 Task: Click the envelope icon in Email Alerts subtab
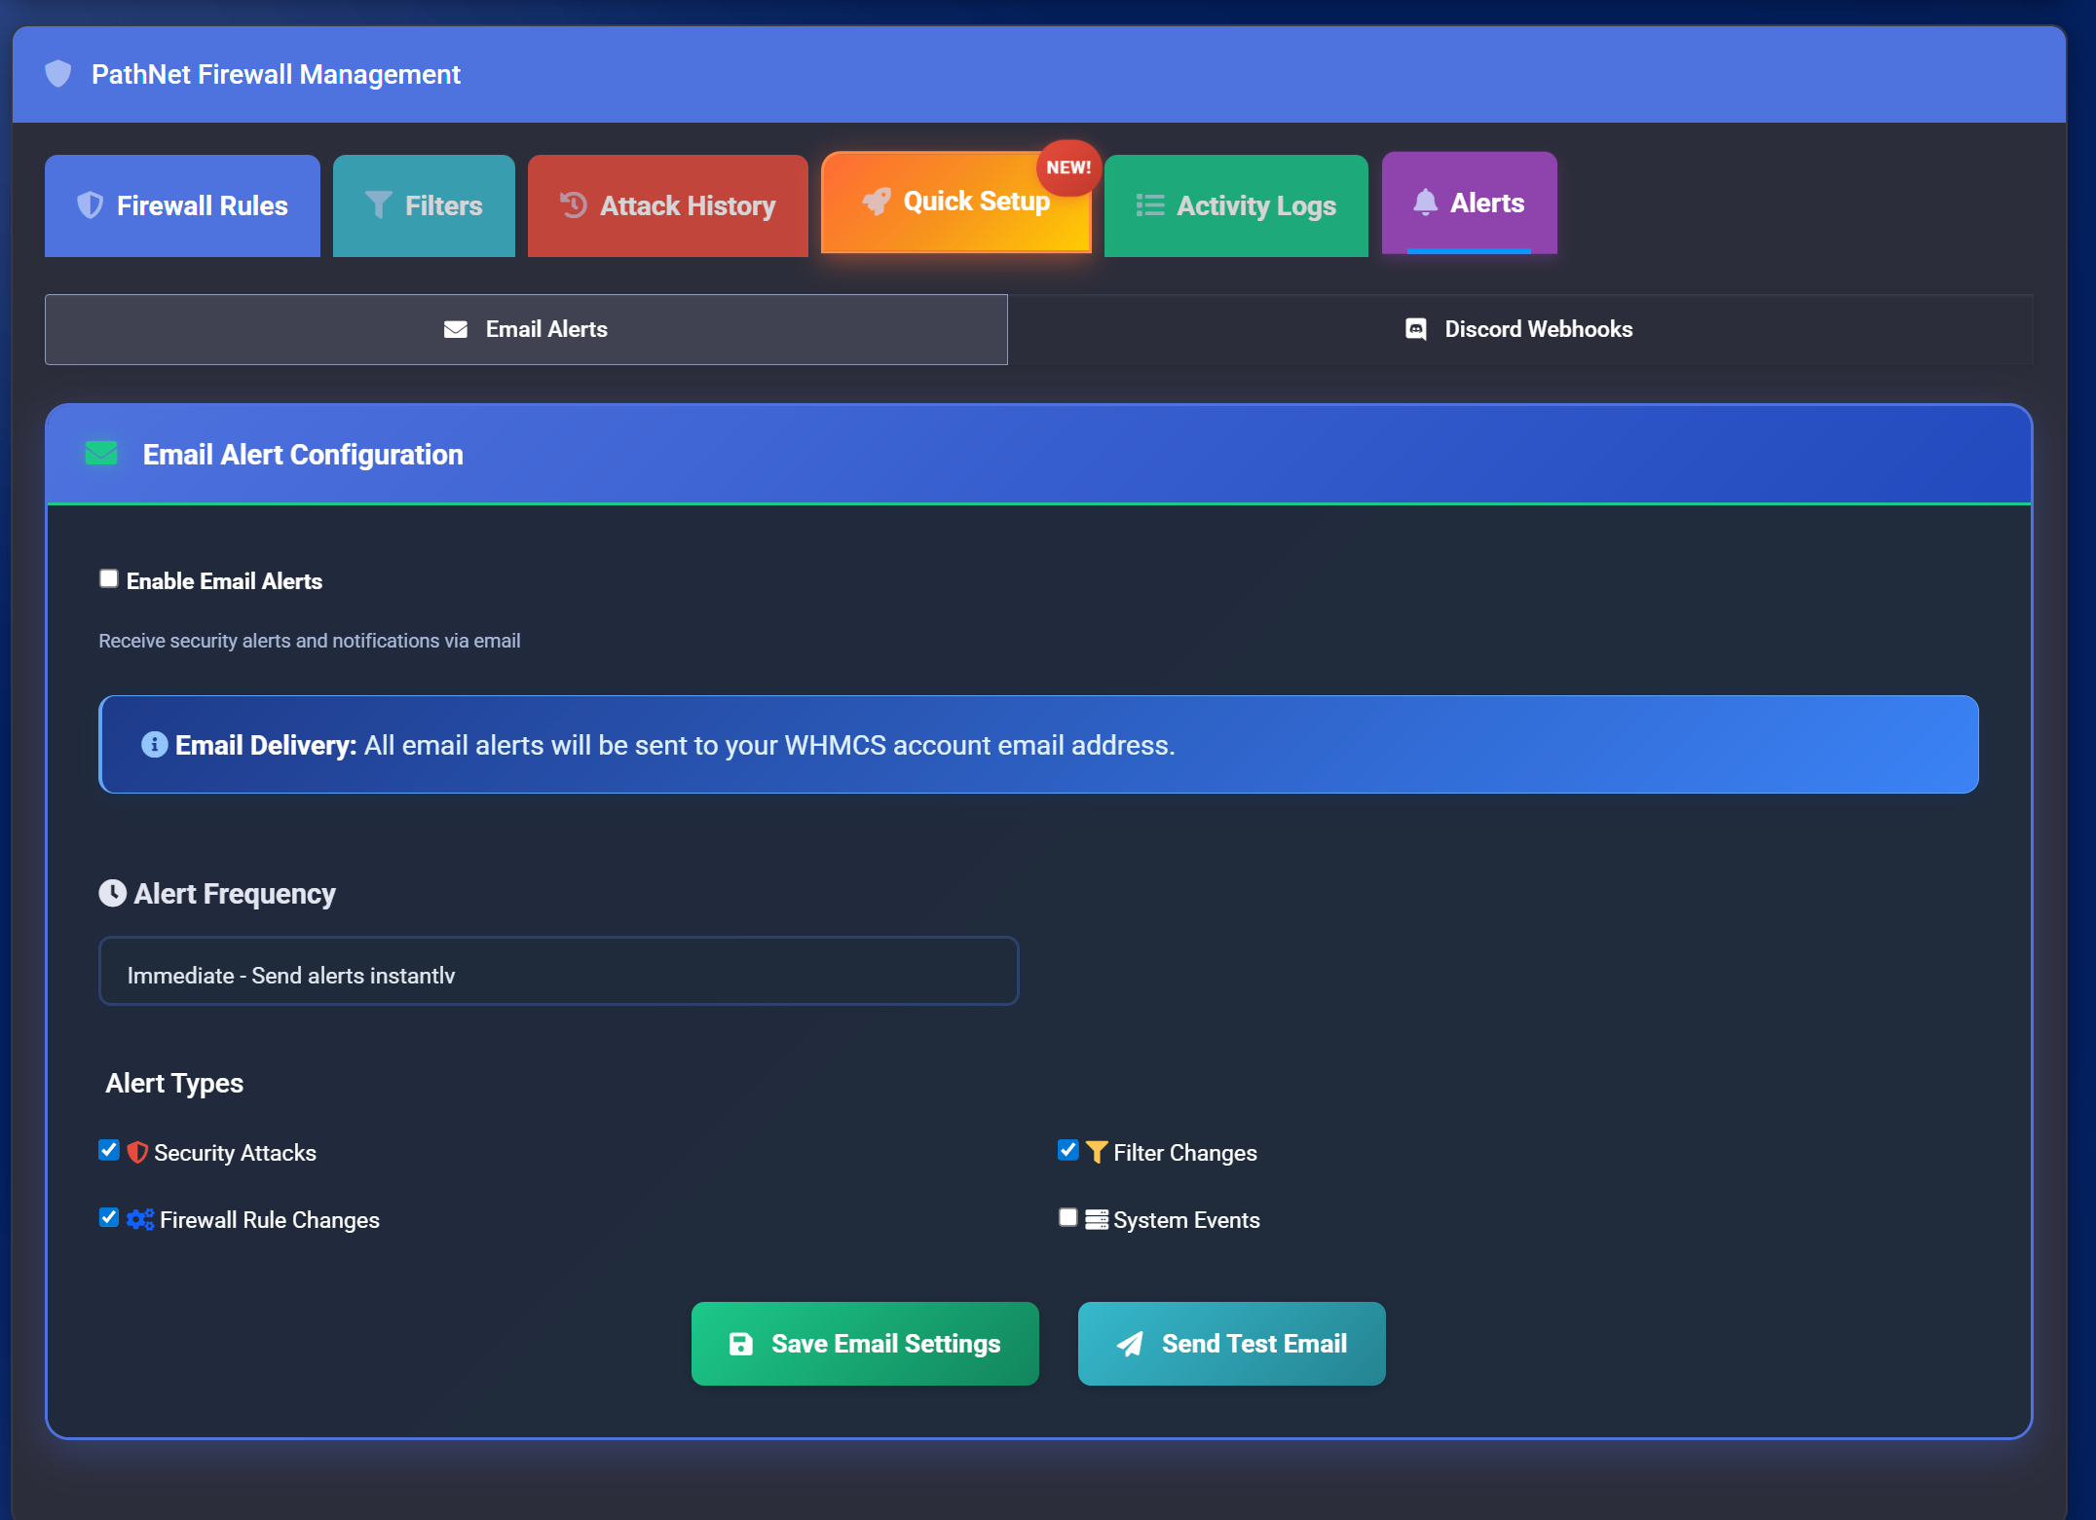click(x=456, y=330)
